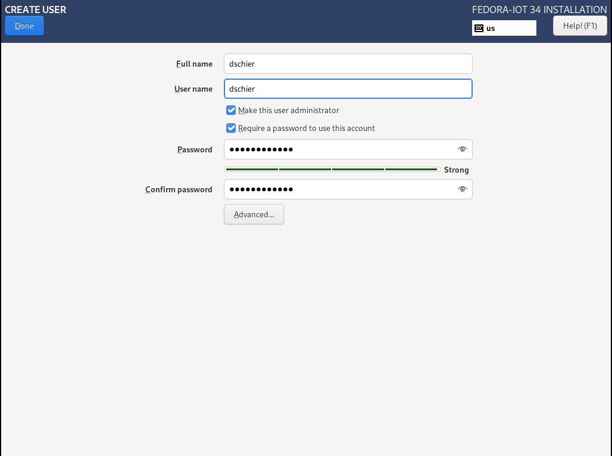
Task: Click the FEDORA-IOT 34 INSTALLATION title
Action: (539, 10)
